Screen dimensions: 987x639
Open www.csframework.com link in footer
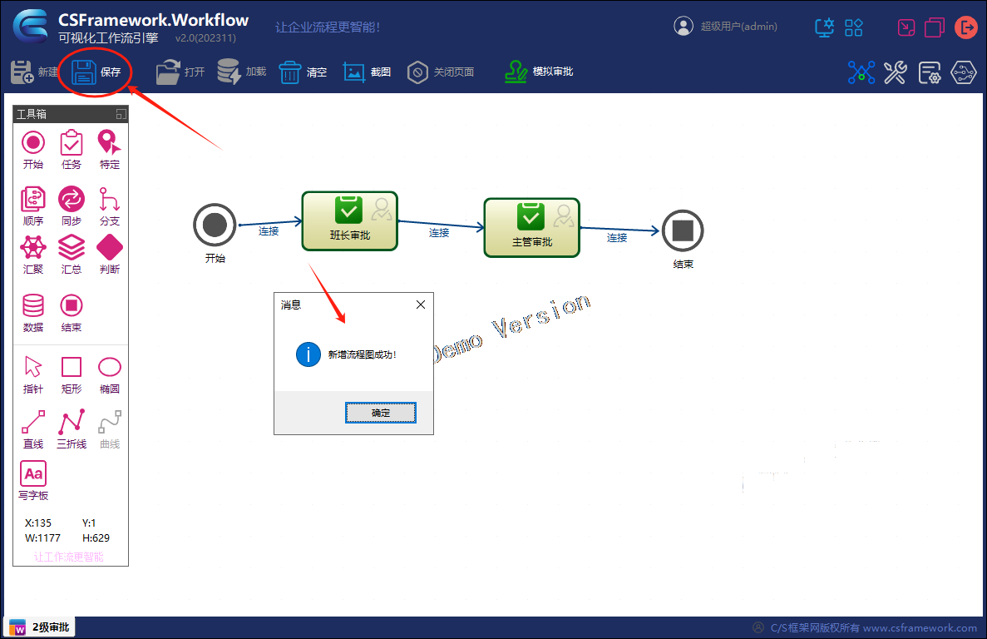click(x=920, y=627)
